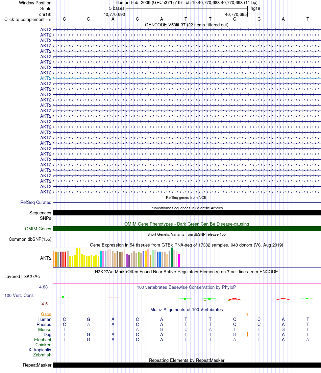Click the 'chr19:' ruler label
Image resolution: width=321 pixels, height=373 pixels.
tap(45, 14)
